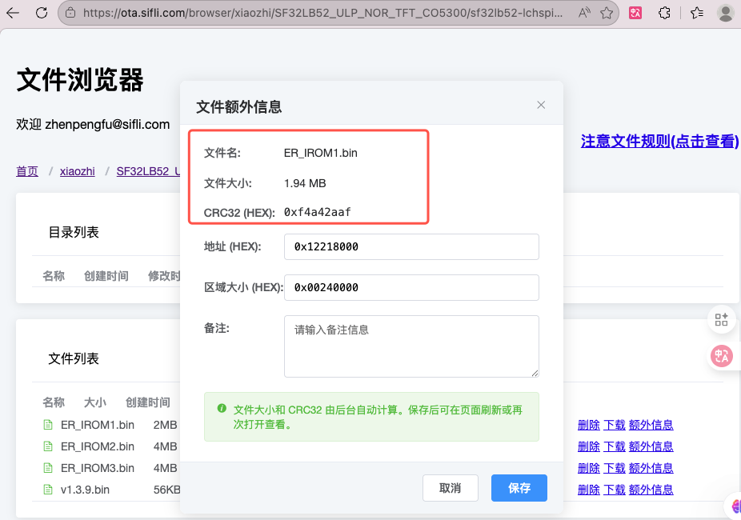741x520 pixels.
Task: Open the pink translate extension in toolbar
Action: 635,13
